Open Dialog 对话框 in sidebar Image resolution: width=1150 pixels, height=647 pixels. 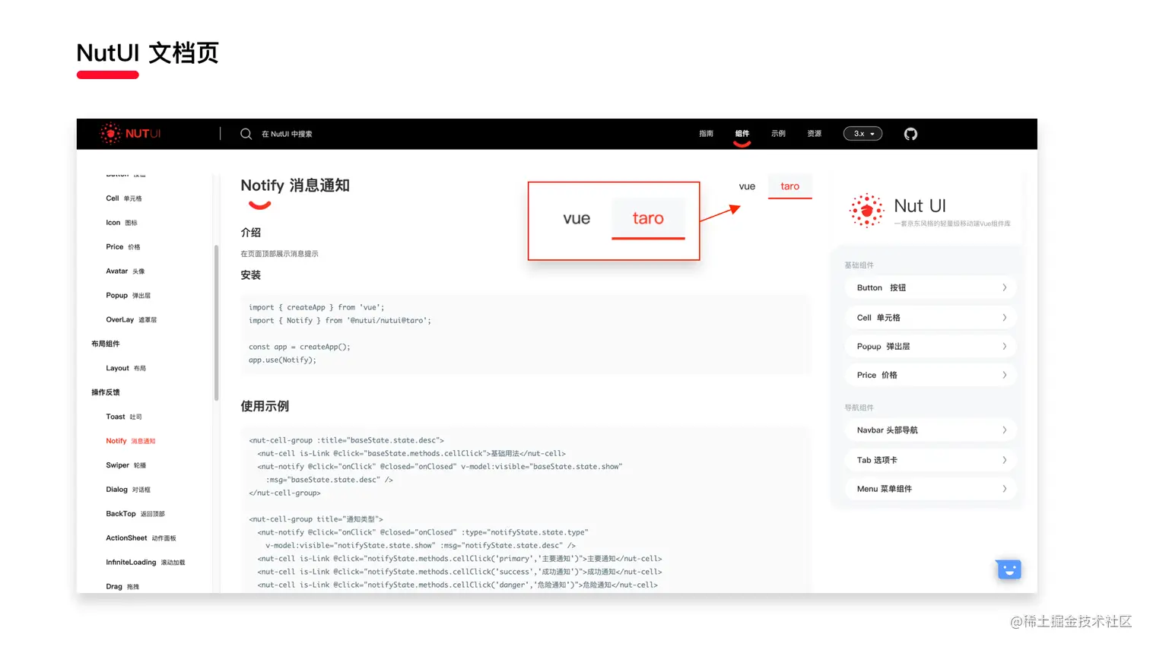click(x=129, y=490)
